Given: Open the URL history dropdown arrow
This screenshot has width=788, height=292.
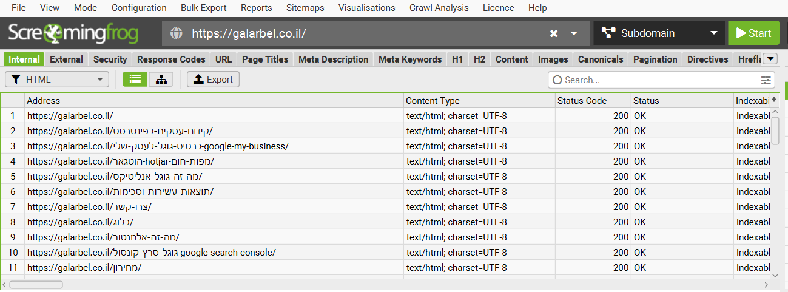Looking at the screenshot, I should pyautogui.click(x=574, y=33).
